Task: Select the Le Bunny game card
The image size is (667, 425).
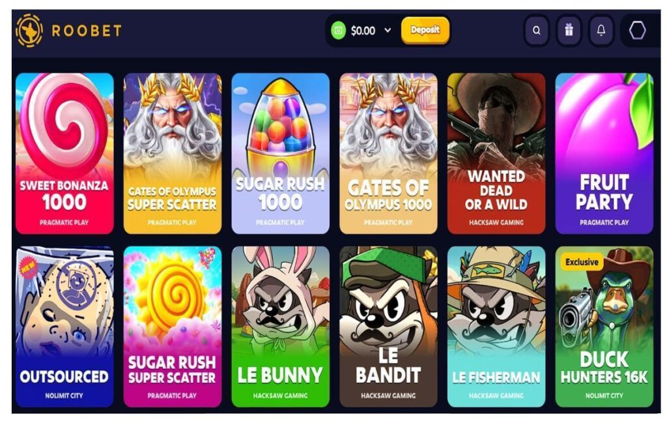Action: coord(280,327)
